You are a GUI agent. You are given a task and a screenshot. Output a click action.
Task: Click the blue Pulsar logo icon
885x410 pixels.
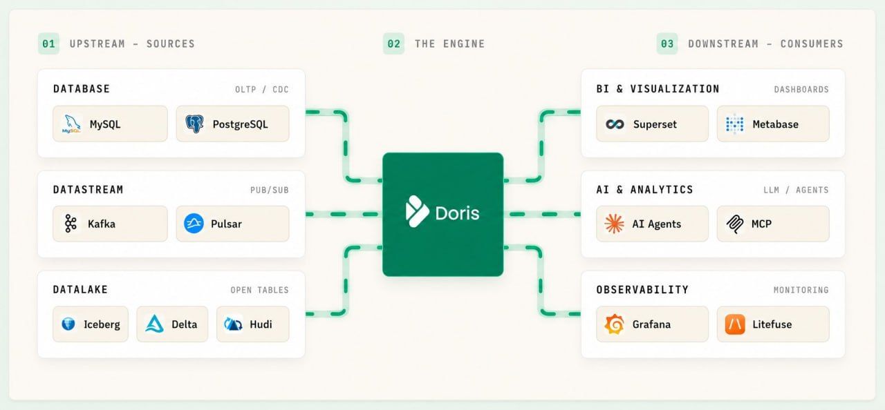(194, 224)
